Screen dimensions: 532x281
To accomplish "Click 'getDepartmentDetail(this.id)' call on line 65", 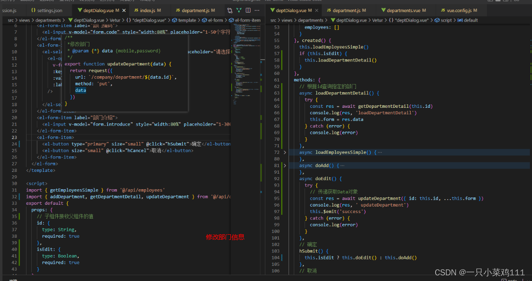I will [x=395, y=106].
